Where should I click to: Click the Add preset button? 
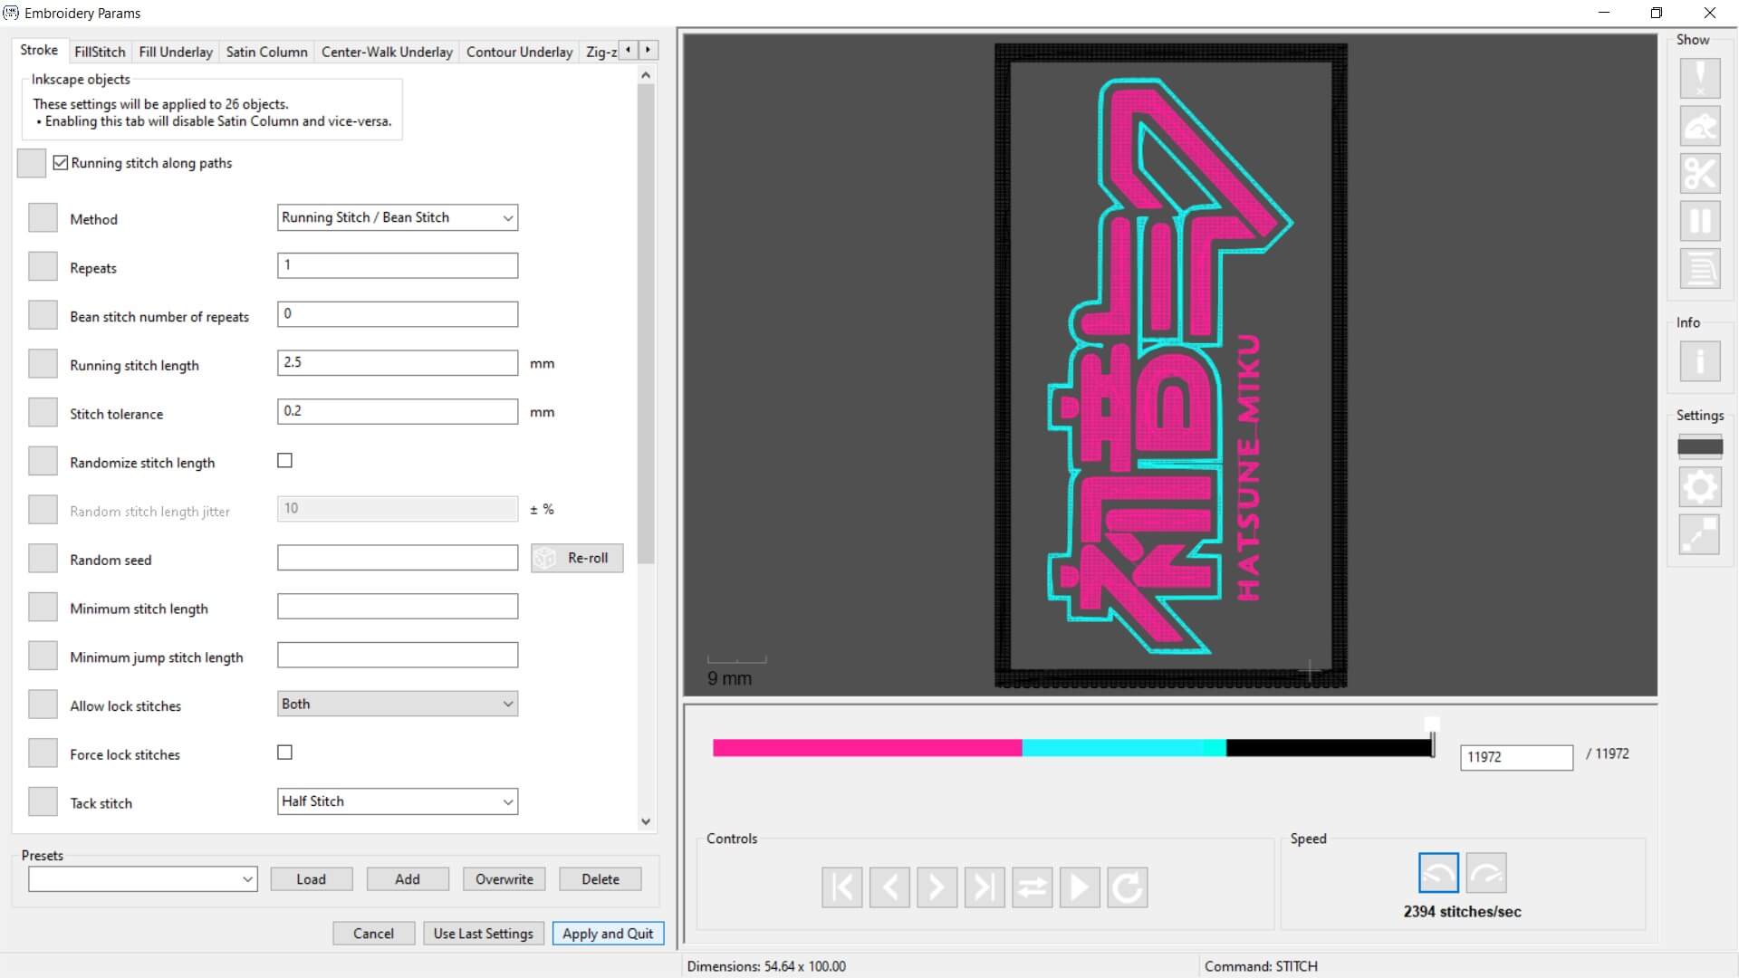point(408,879)
